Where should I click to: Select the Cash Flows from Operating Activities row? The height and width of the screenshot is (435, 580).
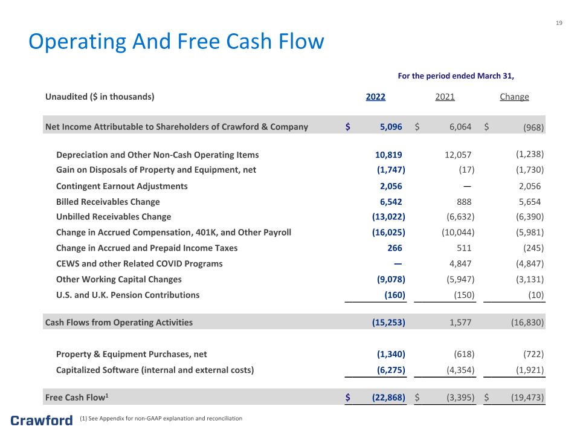(x=294, y=322)
